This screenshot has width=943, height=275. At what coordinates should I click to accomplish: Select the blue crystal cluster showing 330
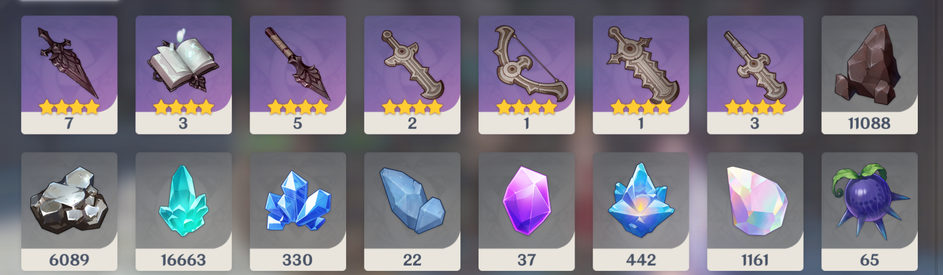point(298,212)
